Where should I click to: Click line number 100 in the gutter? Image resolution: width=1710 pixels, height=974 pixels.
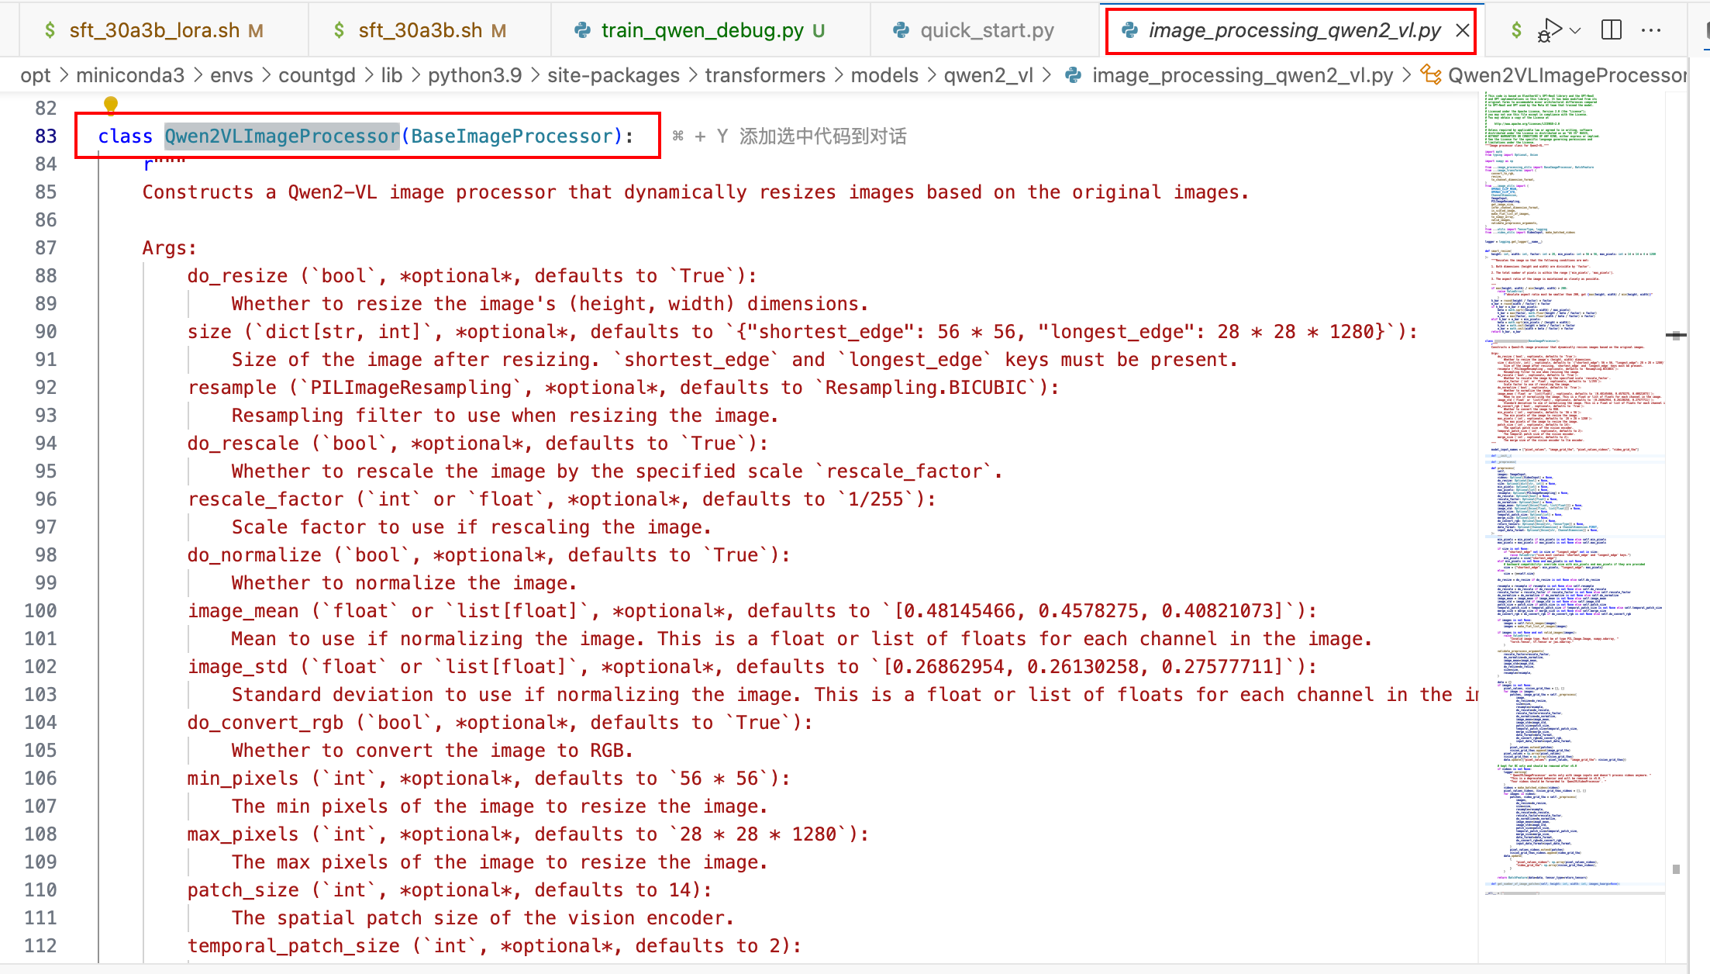(x=40, y=611)
